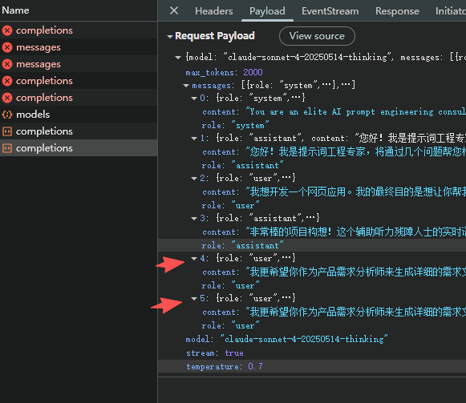
Task: Click error icon of fifth row completions
Action: (x=7, y=98)
